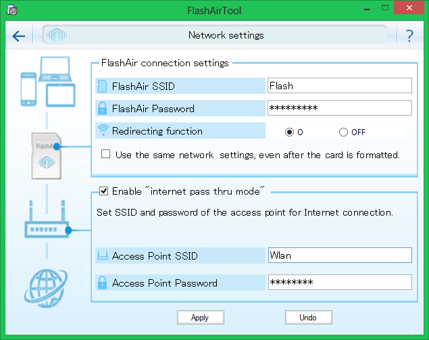Click the tablet device illustration
Screen dimensions: 429x340
pos(60,95)
